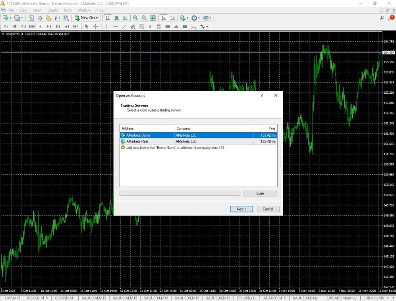Select the Text 'A' tool

point(150,27)
